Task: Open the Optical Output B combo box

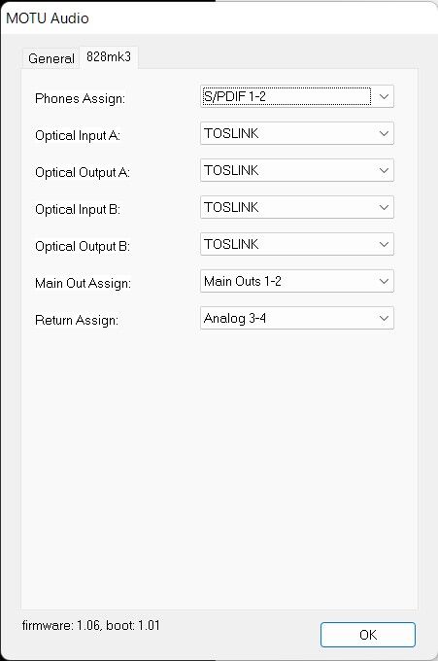Action: click(297, 244)
